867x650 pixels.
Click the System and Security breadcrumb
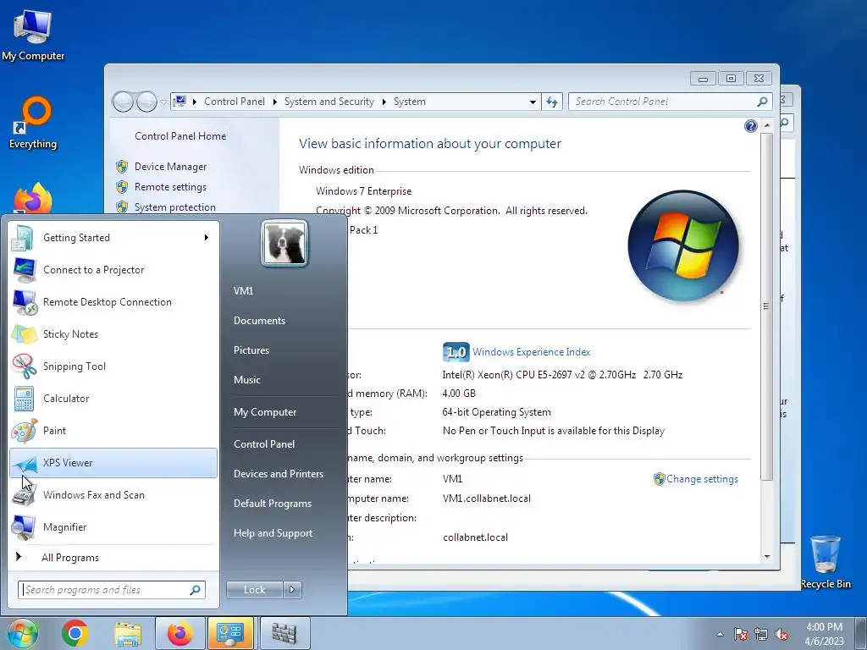point(329,102)
